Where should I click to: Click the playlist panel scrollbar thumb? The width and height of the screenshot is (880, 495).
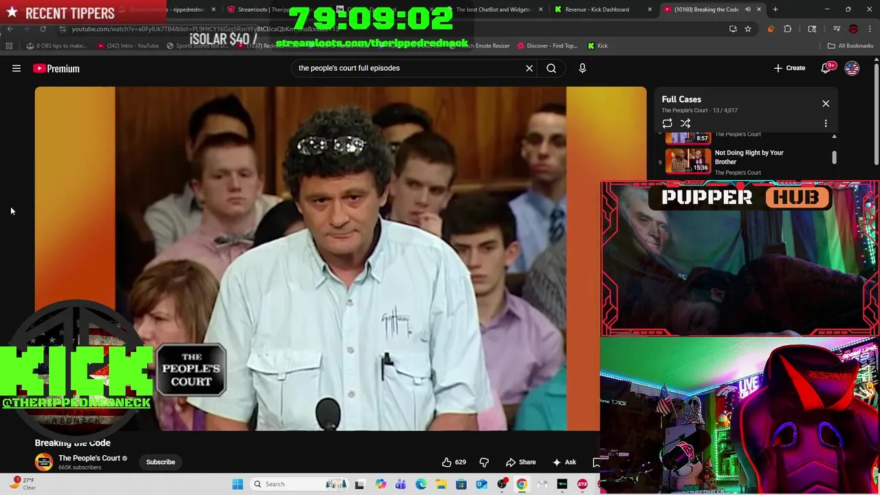(834, 157)
